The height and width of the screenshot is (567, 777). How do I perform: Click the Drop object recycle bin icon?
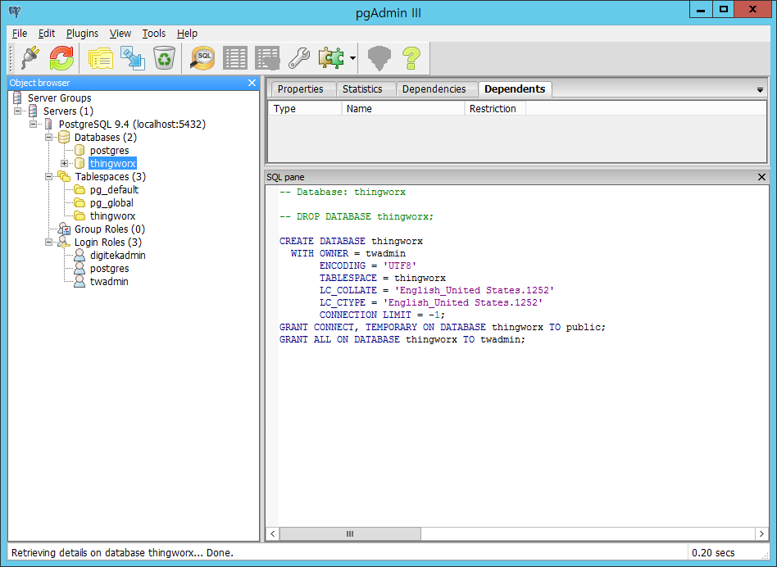pos(164,58)
